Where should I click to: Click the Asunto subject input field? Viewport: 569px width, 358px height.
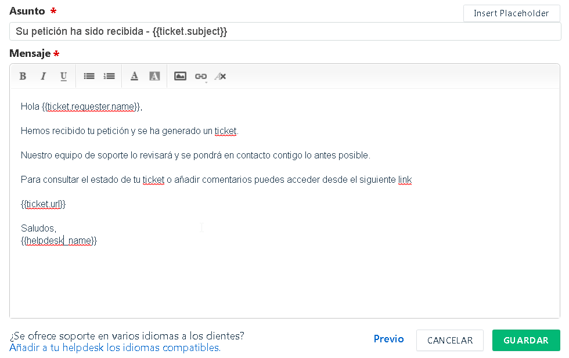click(284, 31)
